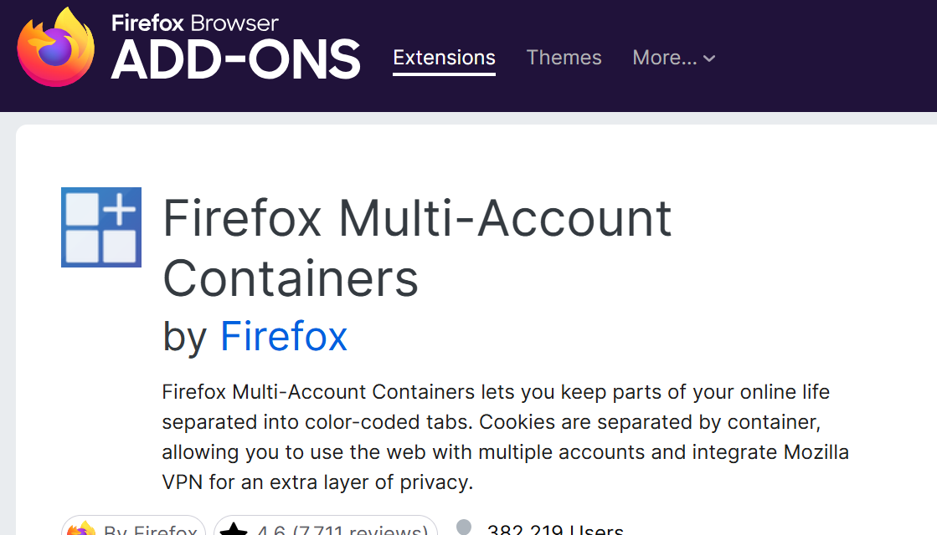Open the blue Firefox author link
937x535 pixels.
pos(283,337)
